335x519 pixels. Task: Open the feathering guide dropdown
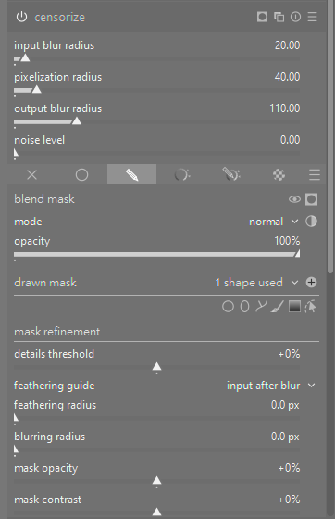pos(271,386)
